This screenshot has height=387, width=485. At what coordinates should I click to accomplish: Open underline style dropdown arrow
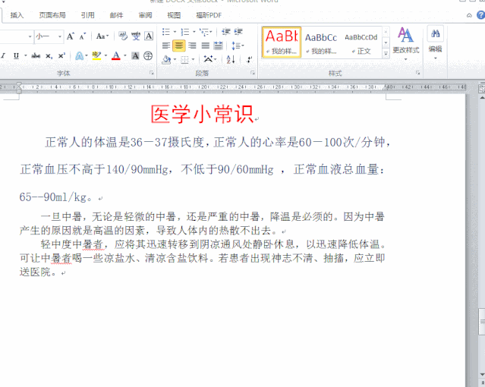click(x=25, y=55)
